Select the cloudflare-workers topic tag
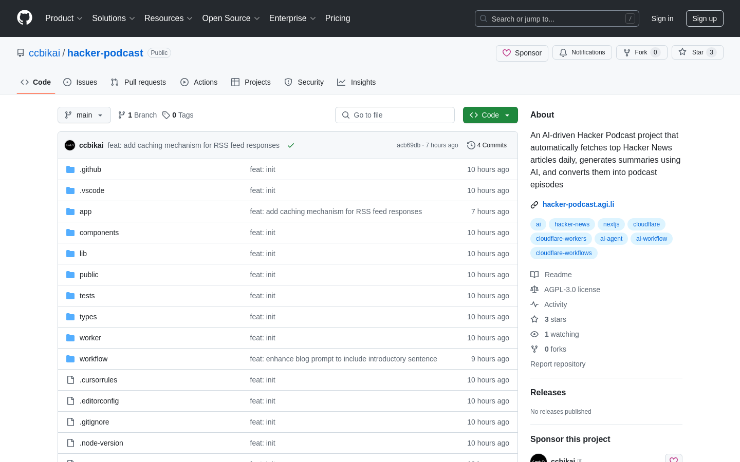The height and width of the screenshot is (462, 740). 561,239
